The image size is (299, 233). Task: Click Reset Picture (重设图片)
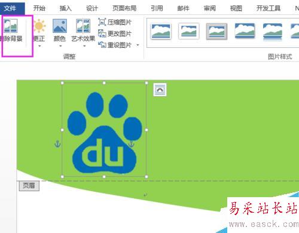click(115, 45)
